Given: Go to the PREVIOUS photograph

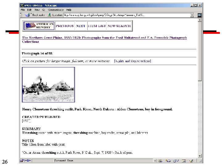Looking at the screenshot, I should (65, 26).
